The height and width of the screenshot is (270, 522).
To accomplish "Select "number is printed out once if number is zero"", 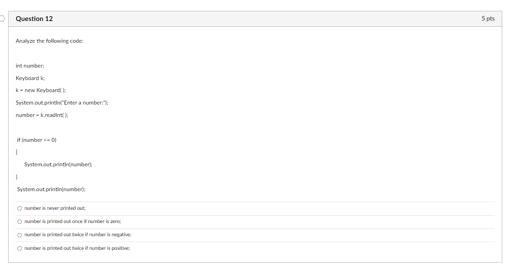I will point(19,221).
